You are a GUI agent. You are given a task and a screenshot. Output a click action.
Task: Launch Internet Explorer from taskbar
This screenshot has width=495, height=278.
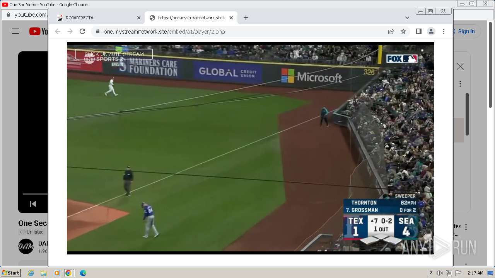31,273
